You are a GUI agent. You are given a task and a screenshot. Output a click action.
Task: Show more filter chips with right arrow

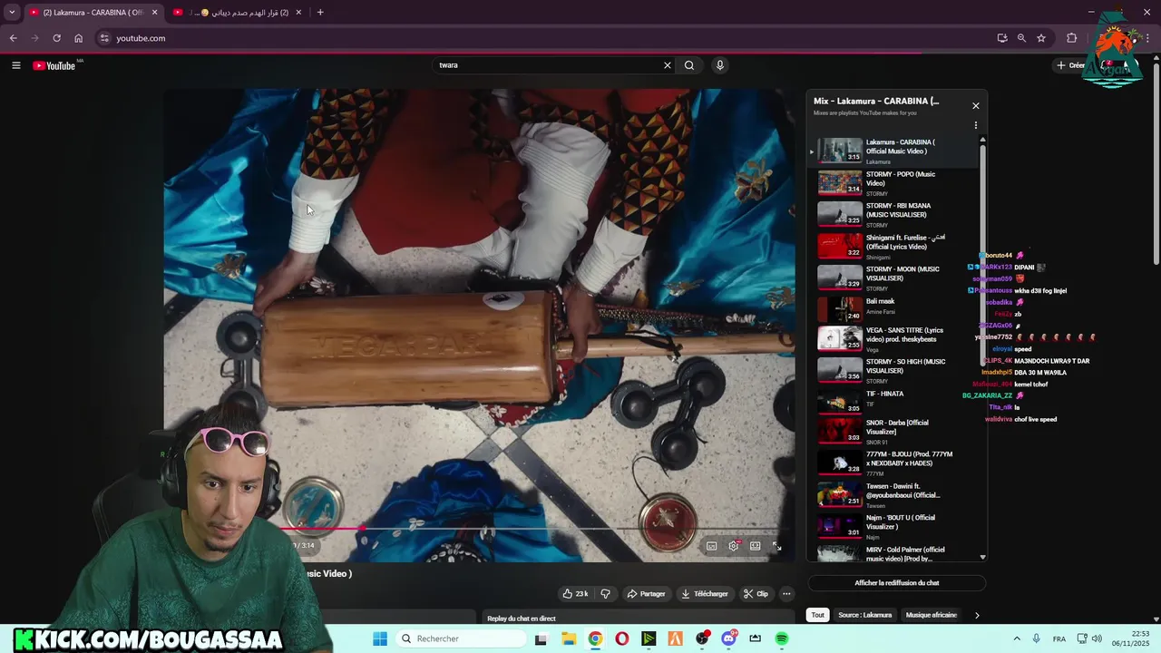click(x=977, y=615)
